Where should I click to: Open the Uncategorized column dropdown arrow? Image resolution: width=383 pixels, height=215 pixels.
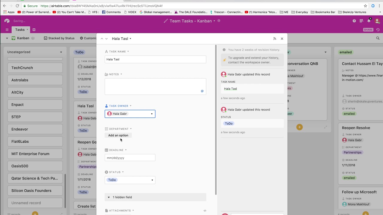click(61, 52)
